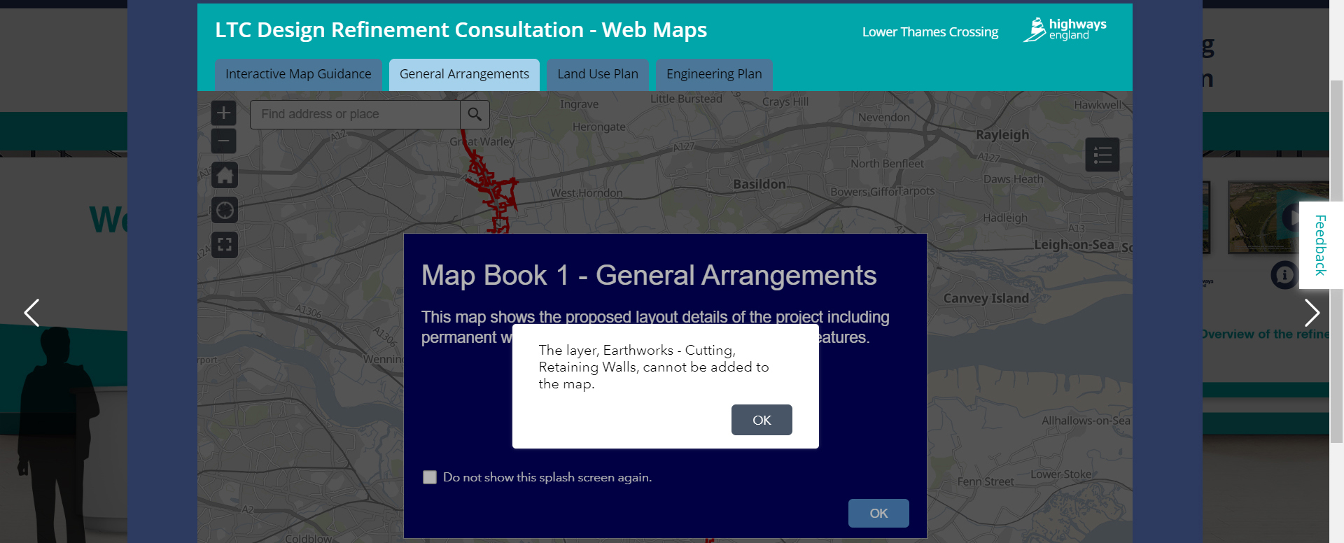Image resolution: width=1344 pixels, height=543 pixels.
Task: Click West Horndon label on map
Action: 587,193
